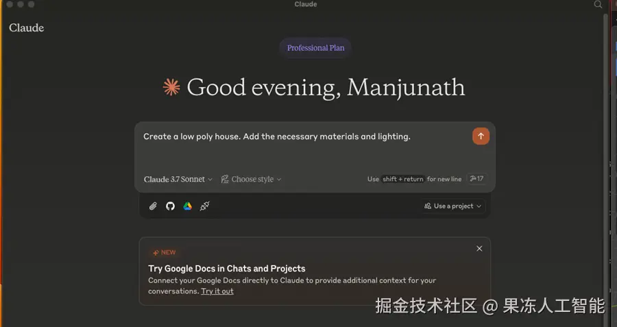Open the GitHub integration icon

pos(170,206)
